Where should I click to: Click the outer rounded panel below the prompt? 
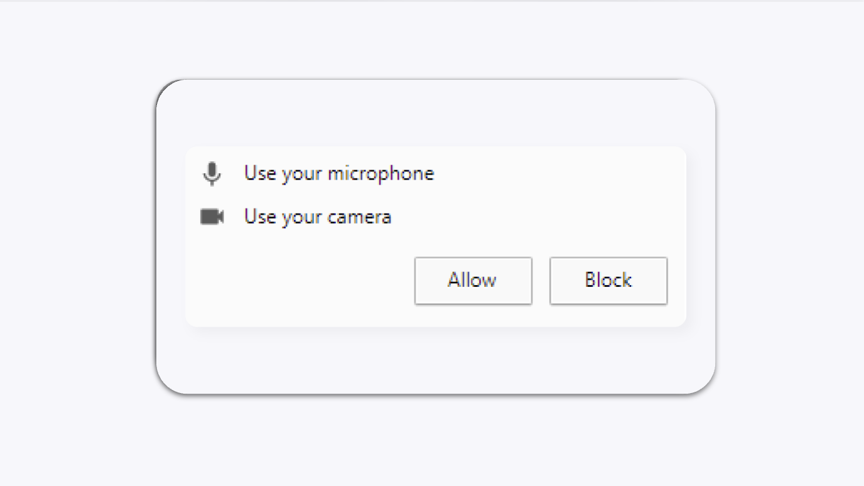[x=436, y=360]
